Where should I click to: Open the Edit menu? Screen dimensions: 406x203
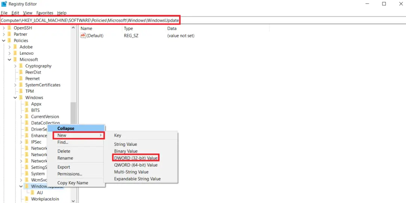15,13
